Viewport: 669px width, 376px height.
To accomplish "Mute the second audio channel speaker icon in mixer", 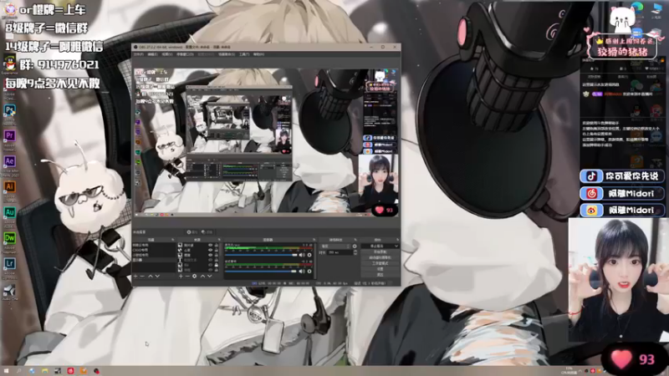I will pyautogui.click(x=302, y=271).
